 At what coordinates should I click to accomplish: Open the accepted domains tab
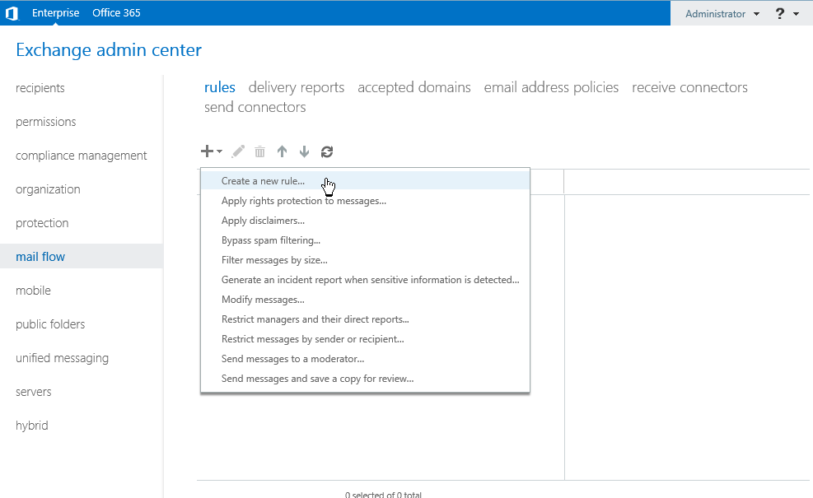(x=414, y=87)
